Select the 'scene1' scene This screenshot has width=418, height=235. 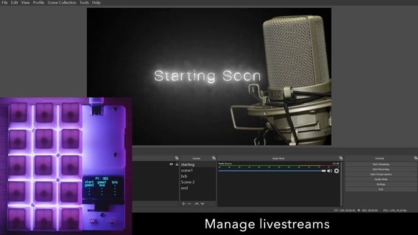pos(198,170)
